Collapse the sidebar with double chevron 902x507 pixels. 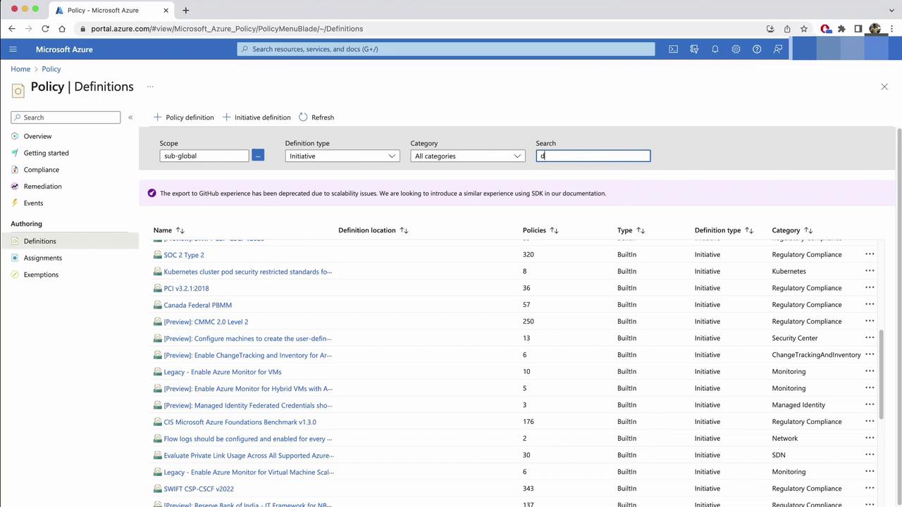click(130, 118)
